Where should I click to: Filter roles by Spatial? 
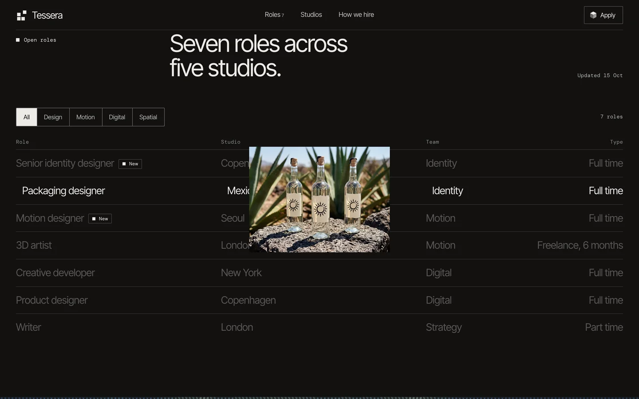pyautogui.click(x=148, y=117)
